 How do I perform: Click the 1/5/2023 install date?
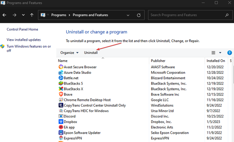(x=213, y=122)
